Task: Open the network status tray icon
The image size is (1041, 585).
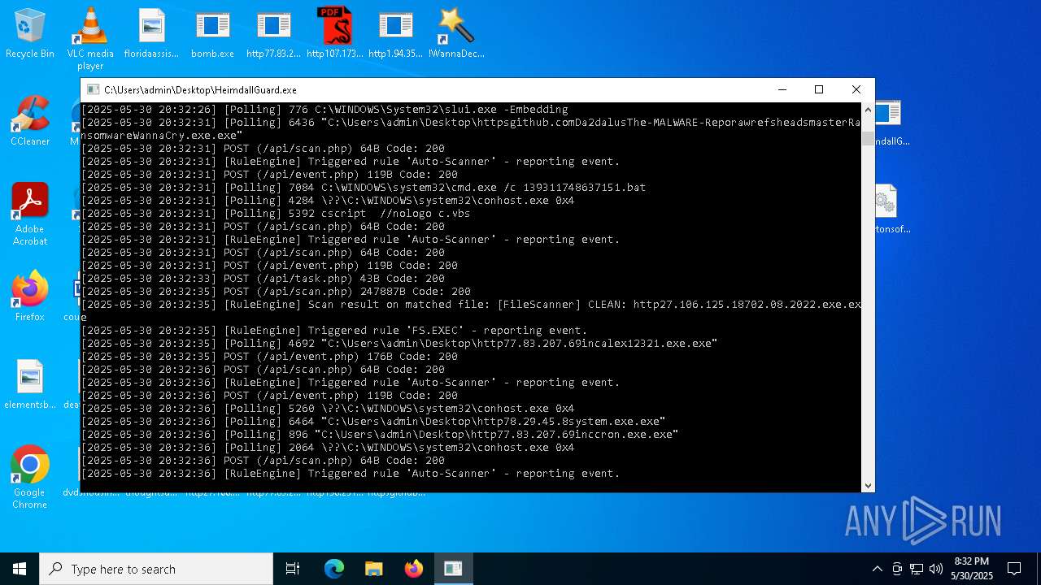Action: [917, 569]
